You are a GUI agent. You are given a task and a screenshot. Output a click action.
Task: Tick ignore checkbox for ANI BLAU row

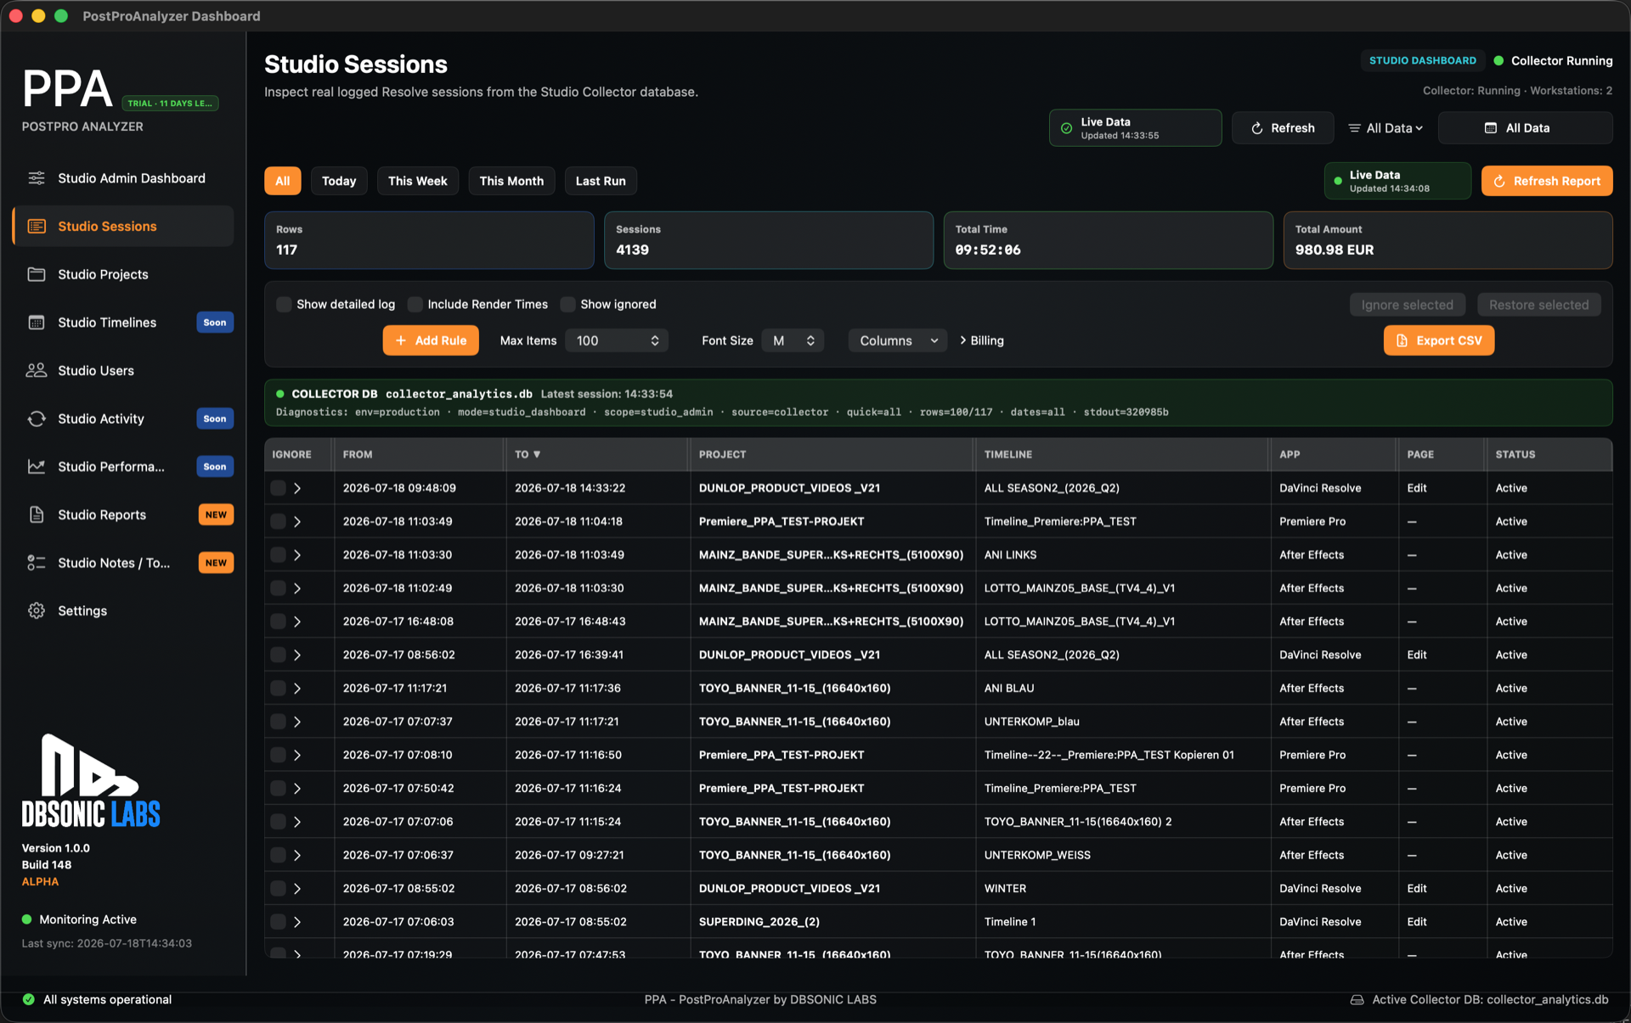pos(278,689)
